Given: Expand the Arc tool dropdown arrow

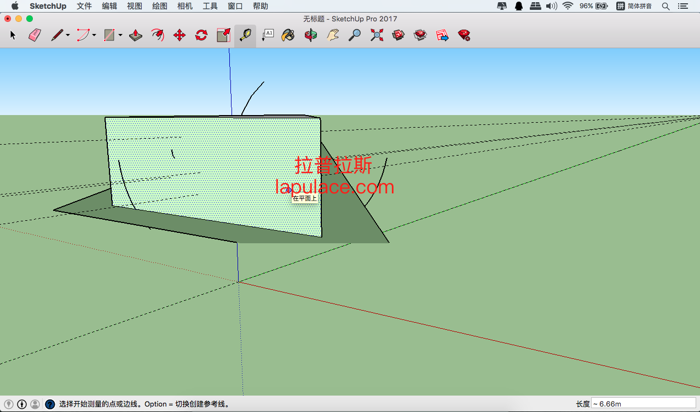Looking at the screenshot, I should pos(94,36).
